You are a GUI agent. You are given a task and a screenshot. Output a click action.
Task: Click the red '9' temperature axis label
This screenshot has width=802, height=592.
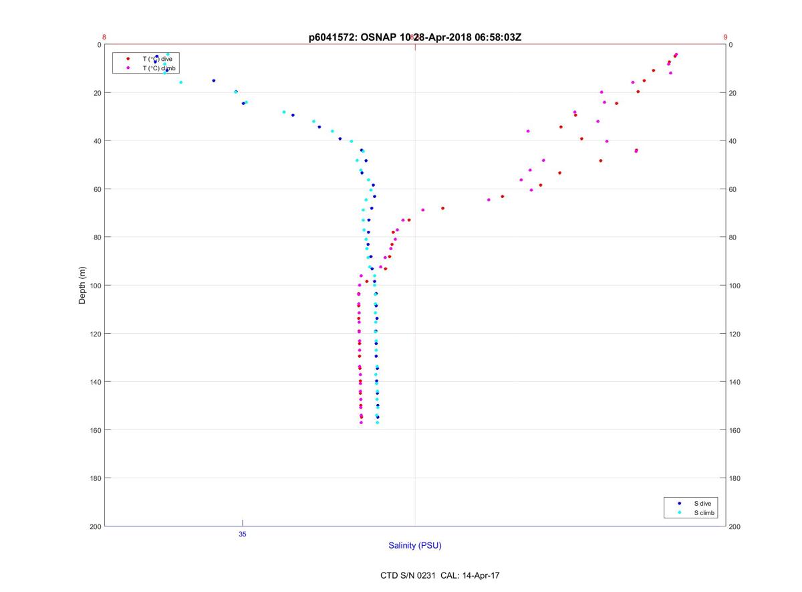tap(726, 37)
